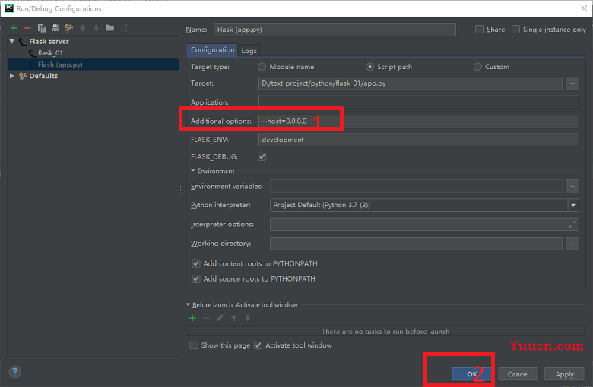Select the Custom target type

point(477,67)
